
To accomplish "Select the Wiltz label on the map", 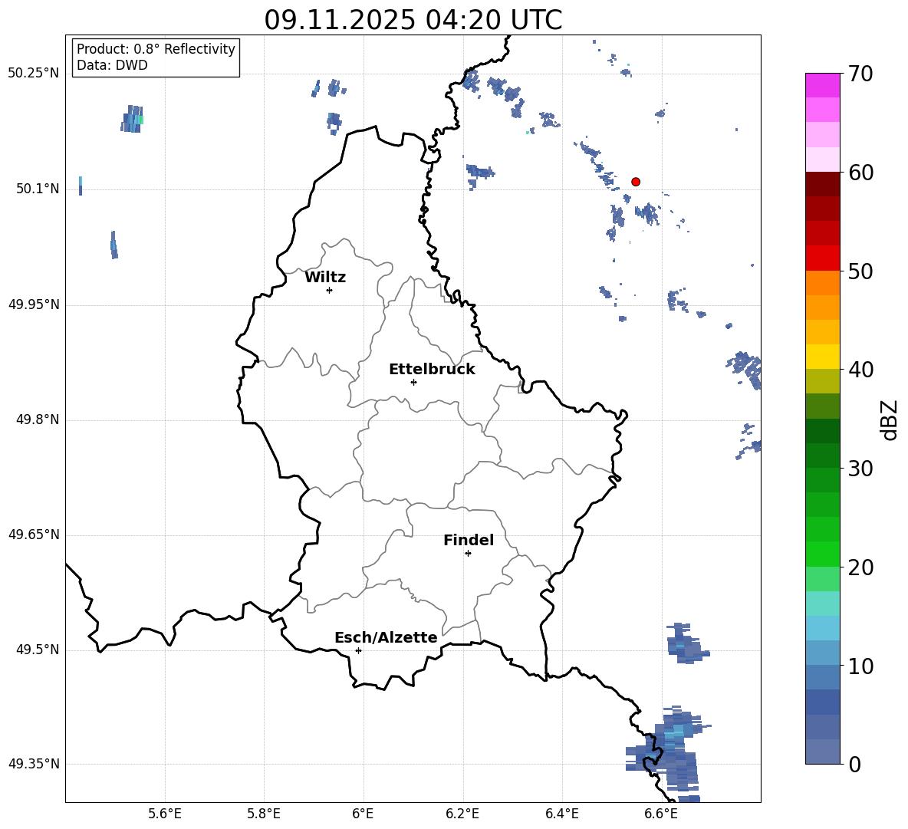I will tap(325, 278).
